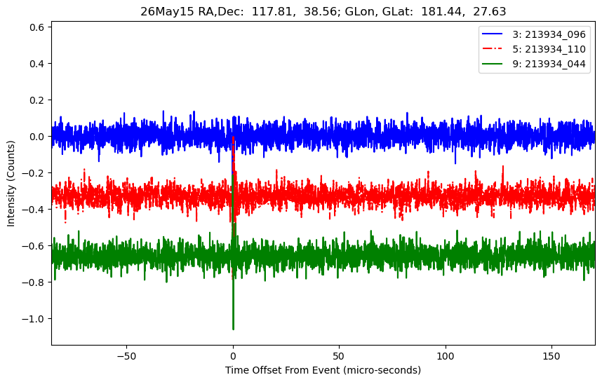602x382 pixels.
Task: Click the x-axis tick label 0
Action: [x=233, y=356]
